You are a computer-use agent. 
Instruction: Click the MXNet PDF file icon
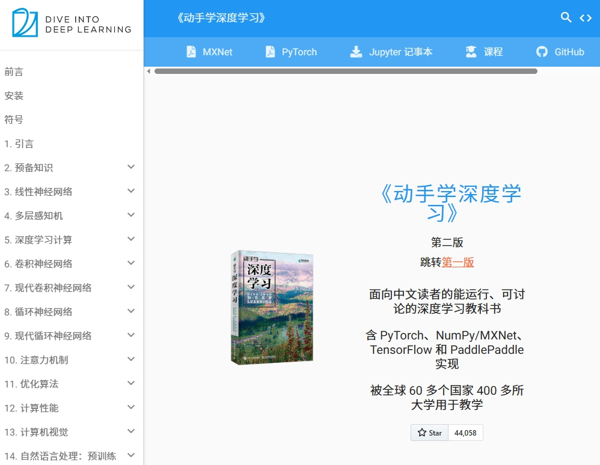pyautogui.click(x=191, y=52)
